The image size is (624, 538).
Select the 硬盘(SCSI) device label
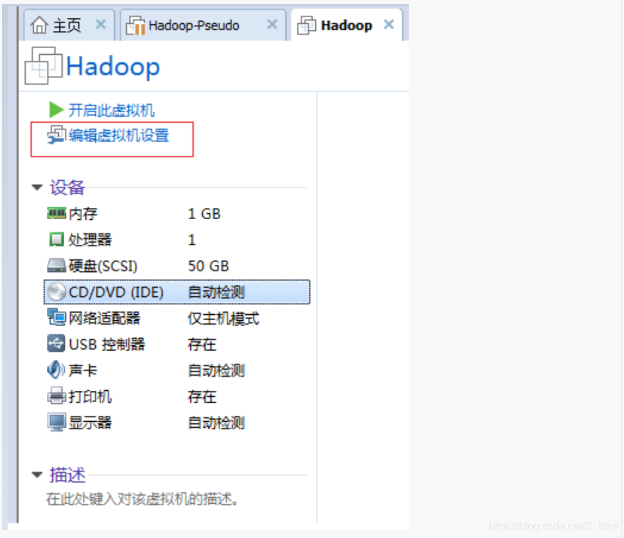click(x=102, y=266)
